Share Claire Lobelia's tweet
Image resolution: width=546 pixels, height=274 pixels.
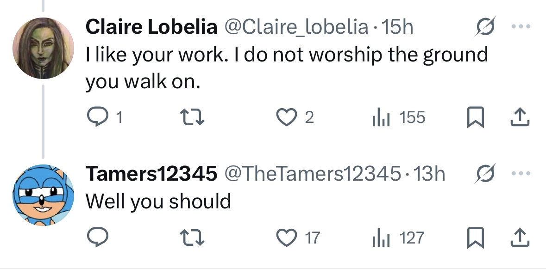[520, 117]
